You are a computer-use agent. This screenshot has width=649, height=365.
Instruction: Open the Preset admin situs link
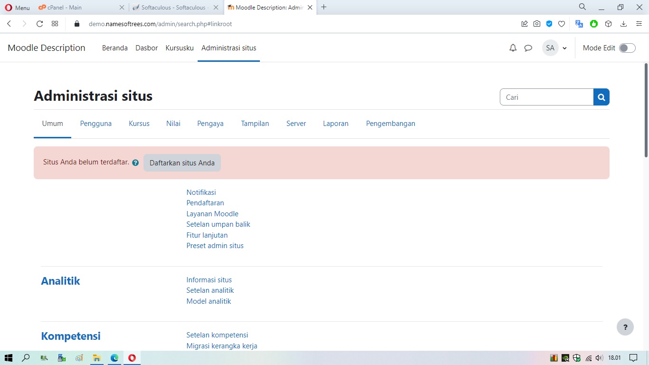pyautogui.click(x=215, y=246)
